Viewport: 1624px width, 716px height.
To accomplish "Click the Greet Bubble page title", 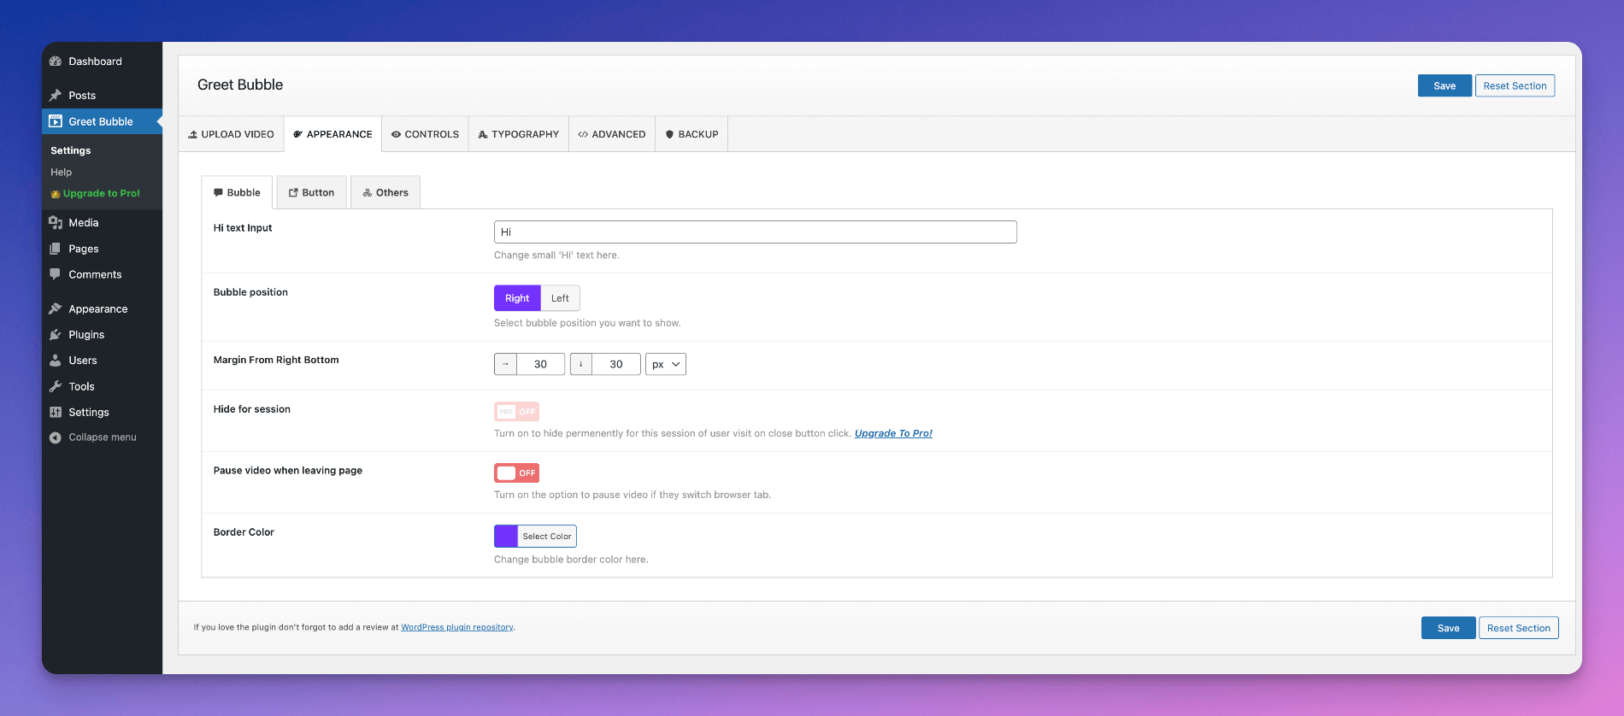I will point(240,85).
